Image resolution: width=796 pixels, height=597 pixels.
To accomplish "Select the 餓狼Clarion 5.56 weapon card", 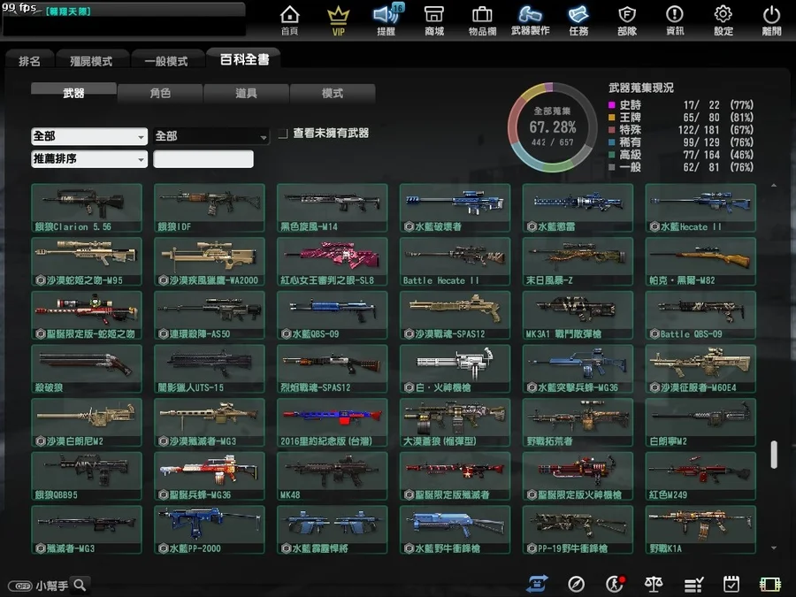I will point(87,208).
